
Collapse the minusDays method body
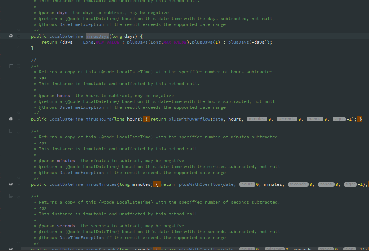point(19,36)
